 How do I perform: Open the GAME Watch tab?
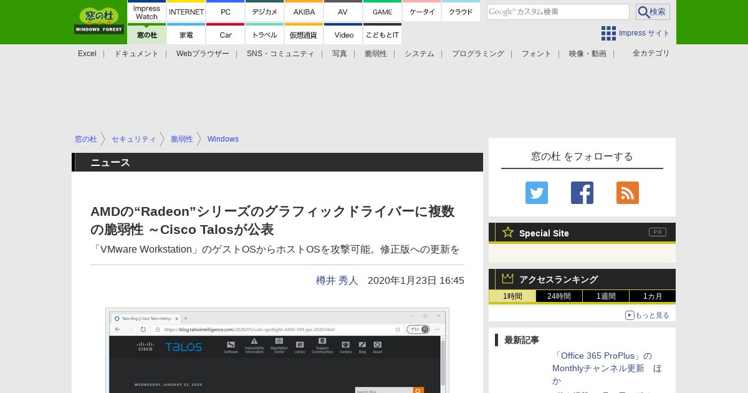point(383,11)
